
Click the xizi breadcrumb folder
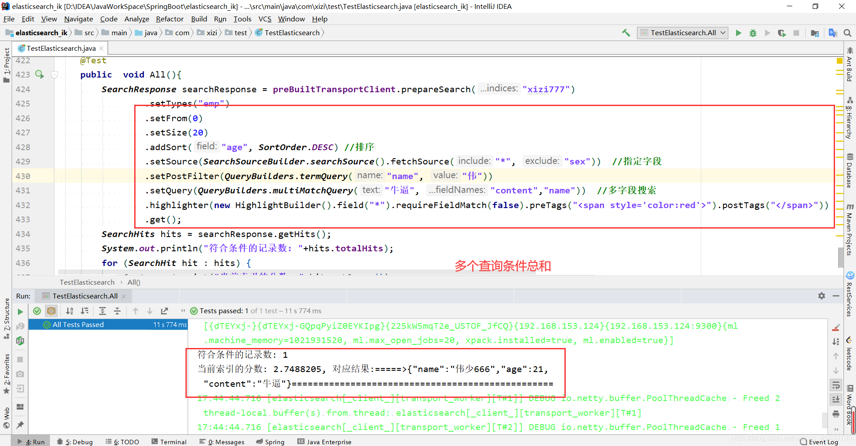(x=207, y=33)
